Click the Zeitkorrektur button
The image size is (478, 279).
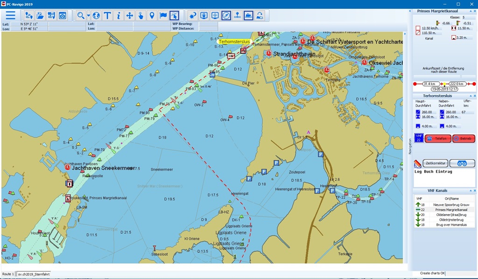[436, 163]
